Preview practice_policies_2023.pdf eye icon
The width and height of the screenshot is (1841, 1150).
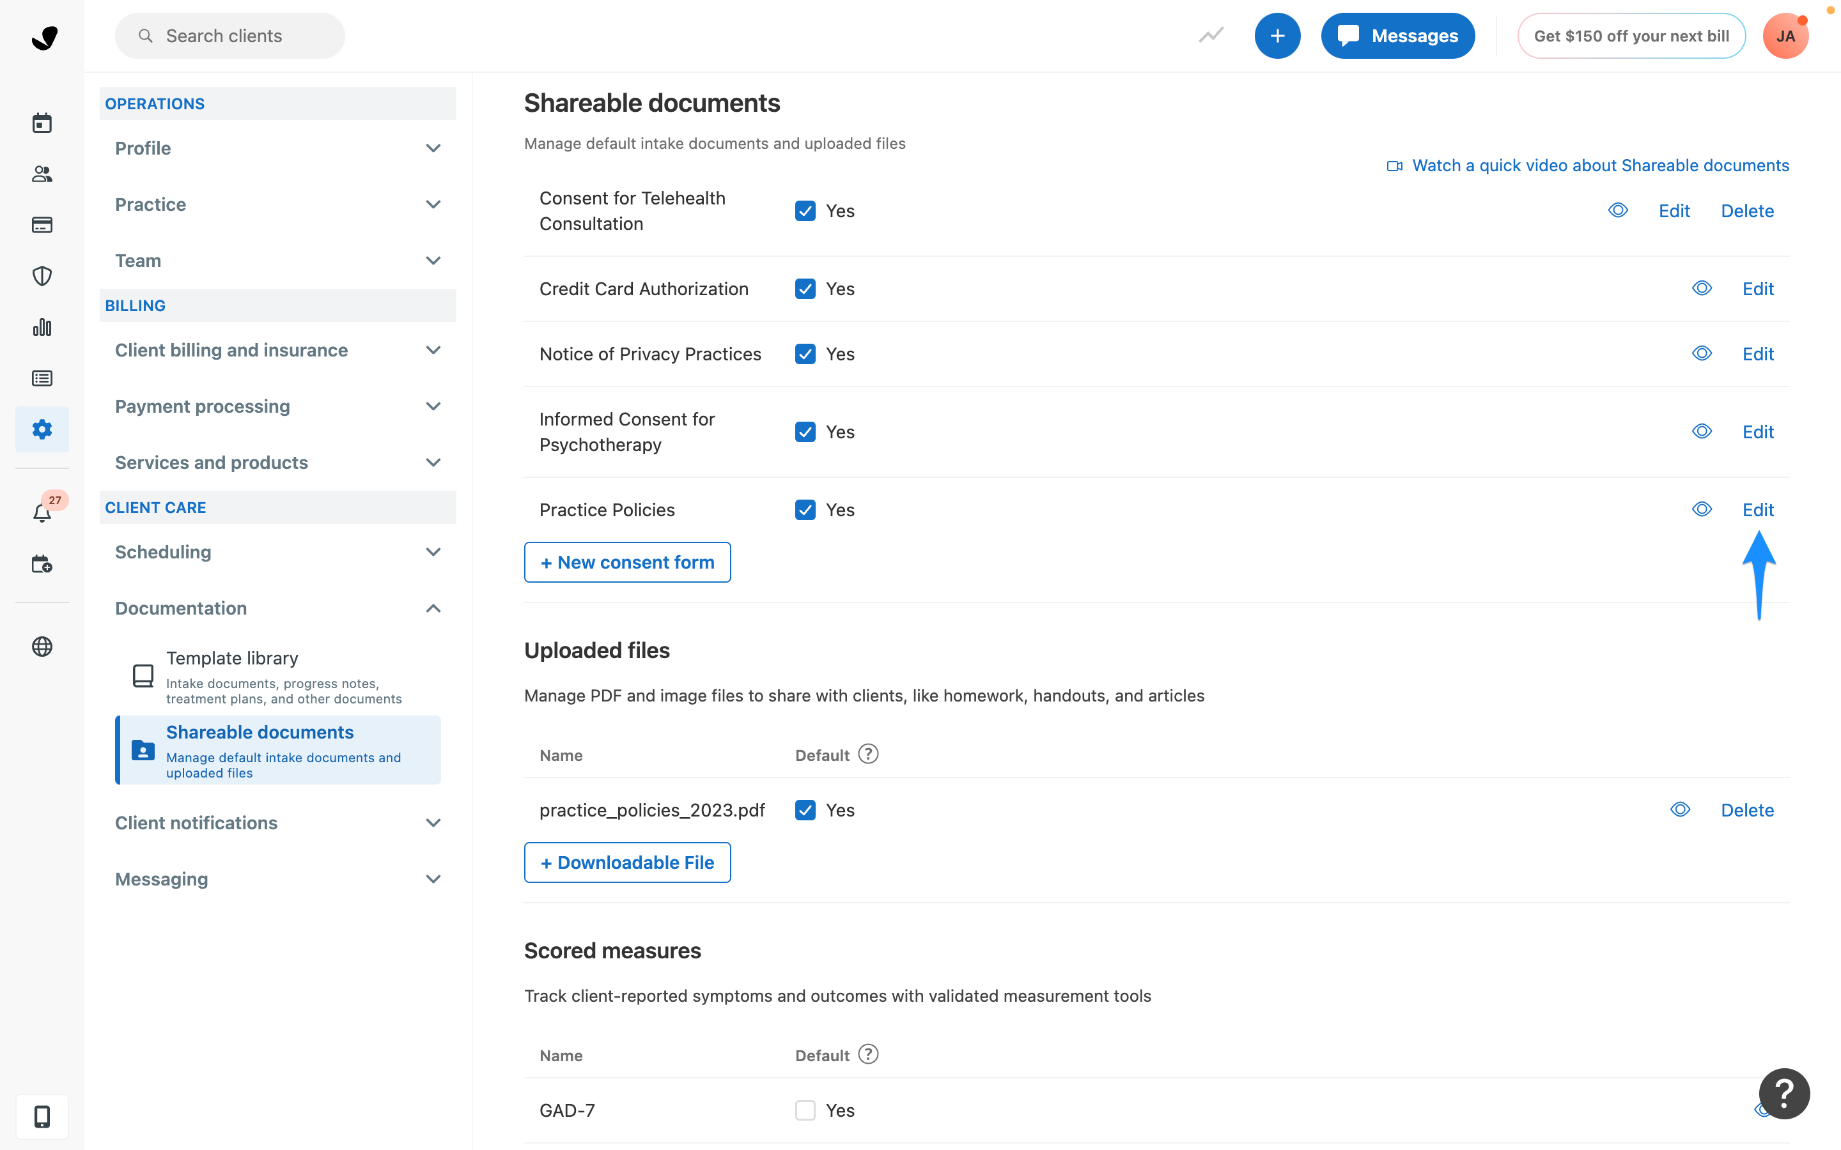pyautogui.click(x=1681, y=809)
